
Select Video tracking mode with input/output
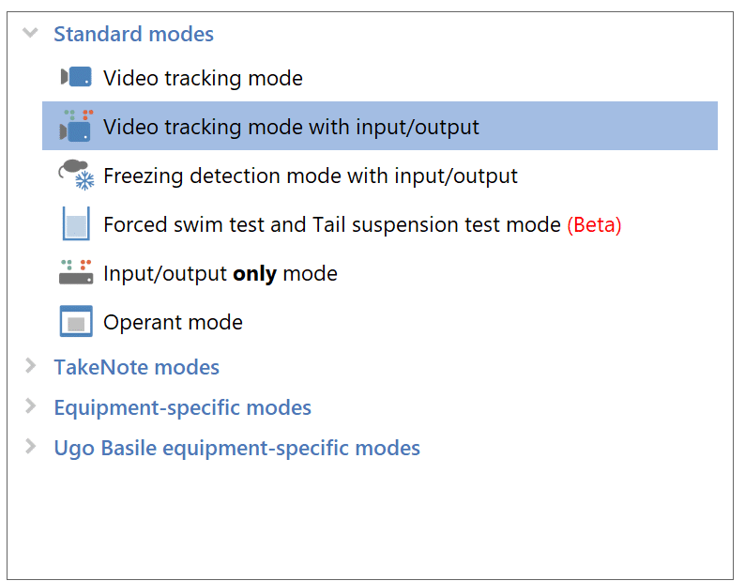(380, 126)
